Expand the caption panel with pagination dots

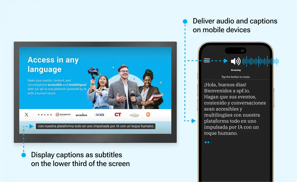tap(208, 142)
